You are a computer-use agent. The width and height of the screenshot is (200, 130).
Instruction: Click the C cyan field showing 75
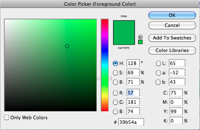(176, 93)
